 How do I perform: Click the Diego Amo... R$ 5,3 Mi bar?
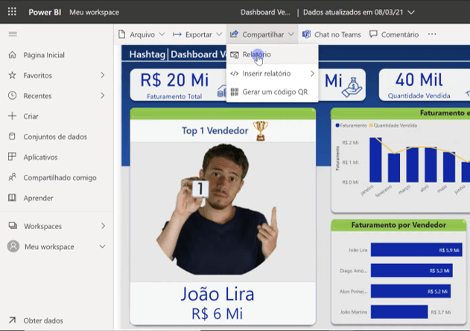(x=412, y=270)
